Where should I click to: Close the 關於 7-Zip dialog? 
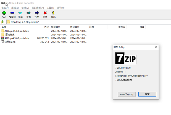[x=156, y=47]
